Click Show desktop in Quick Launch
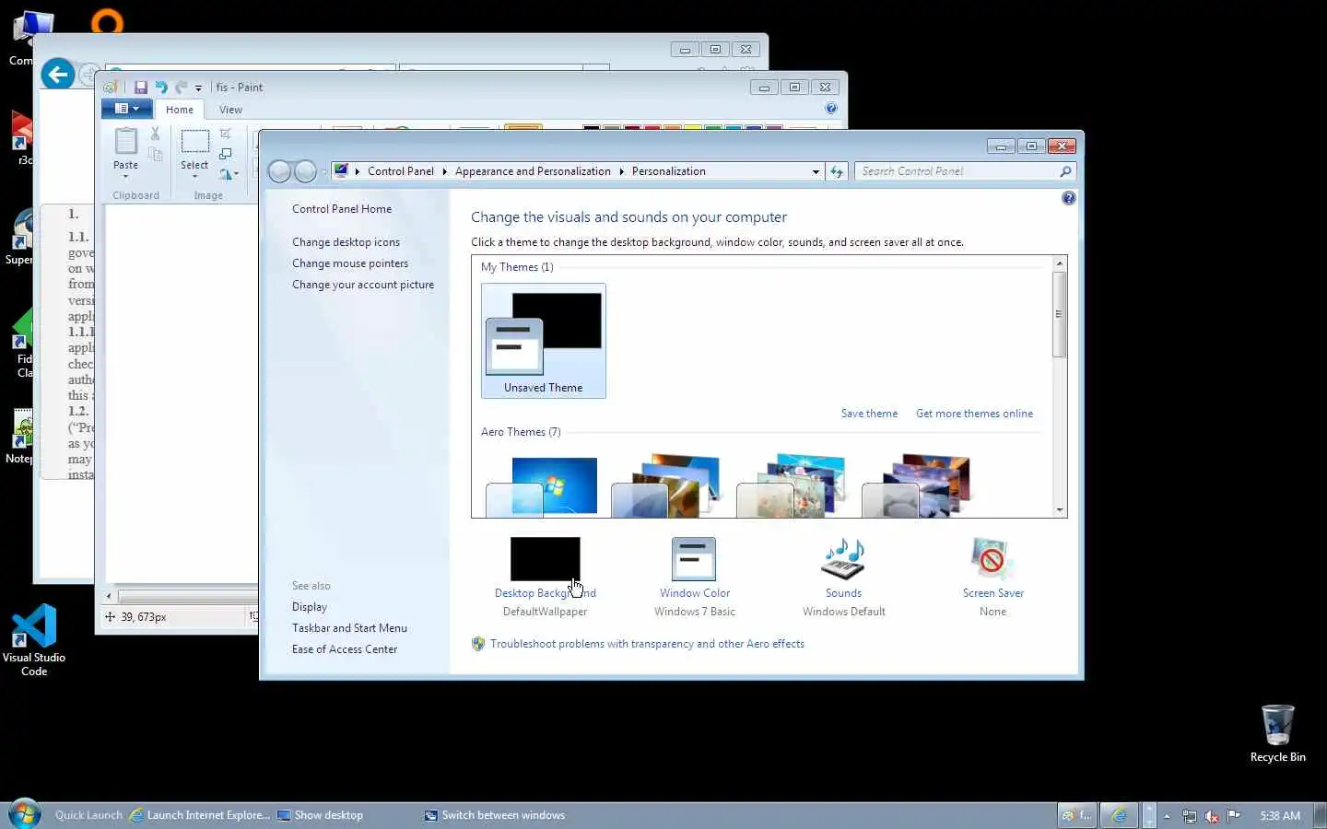 (x=320, y=815)
